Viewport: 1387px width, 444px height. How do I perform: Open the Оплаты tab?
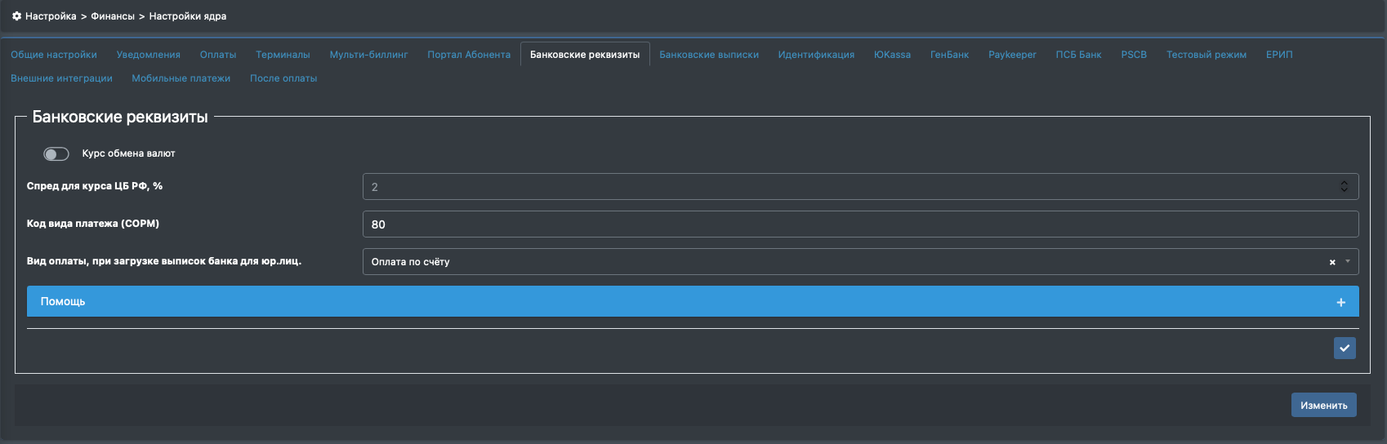pyautogui.click(x=218, y=55)
